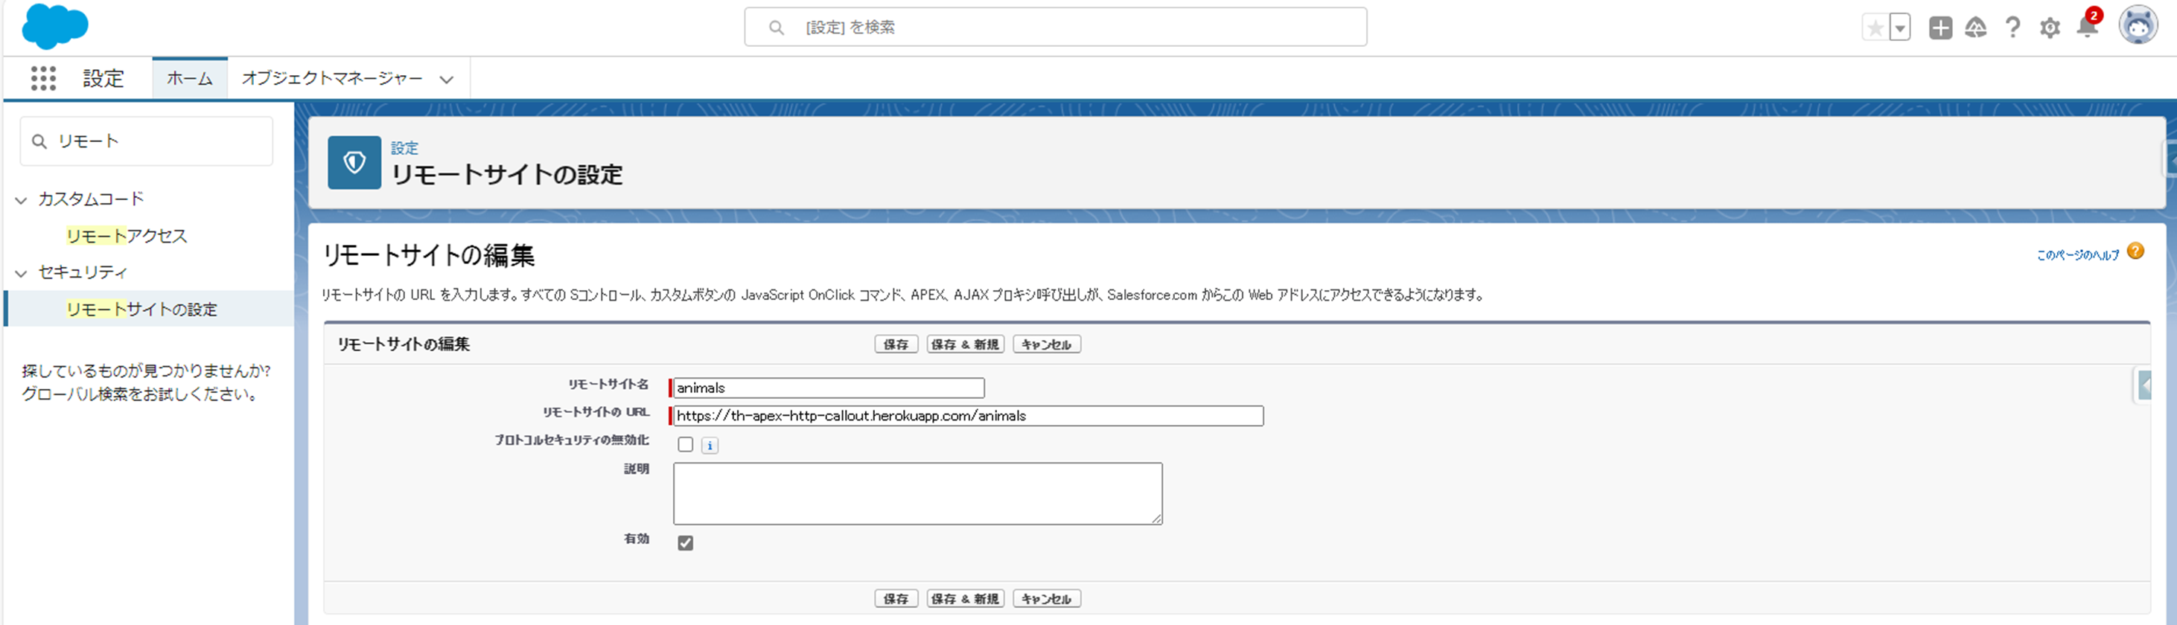
Task: Click the favorites star icon
Action: coord(1875,28)
